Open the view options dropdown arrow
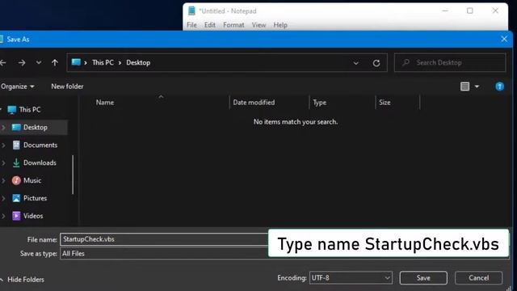 477,86
